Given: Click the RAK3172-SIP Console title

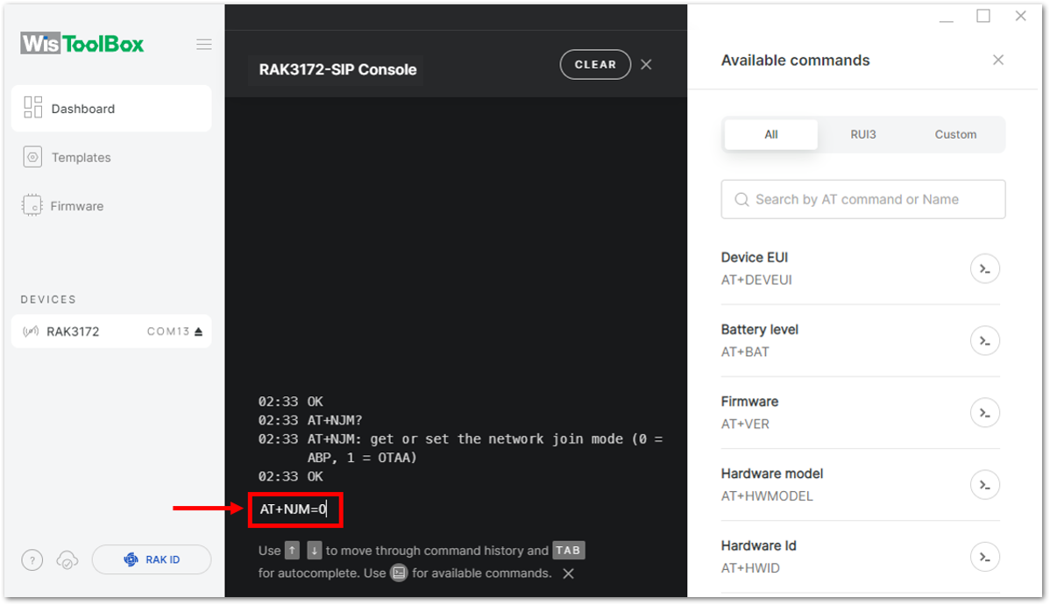Looking at the screenshot, I should coord(337,69).
